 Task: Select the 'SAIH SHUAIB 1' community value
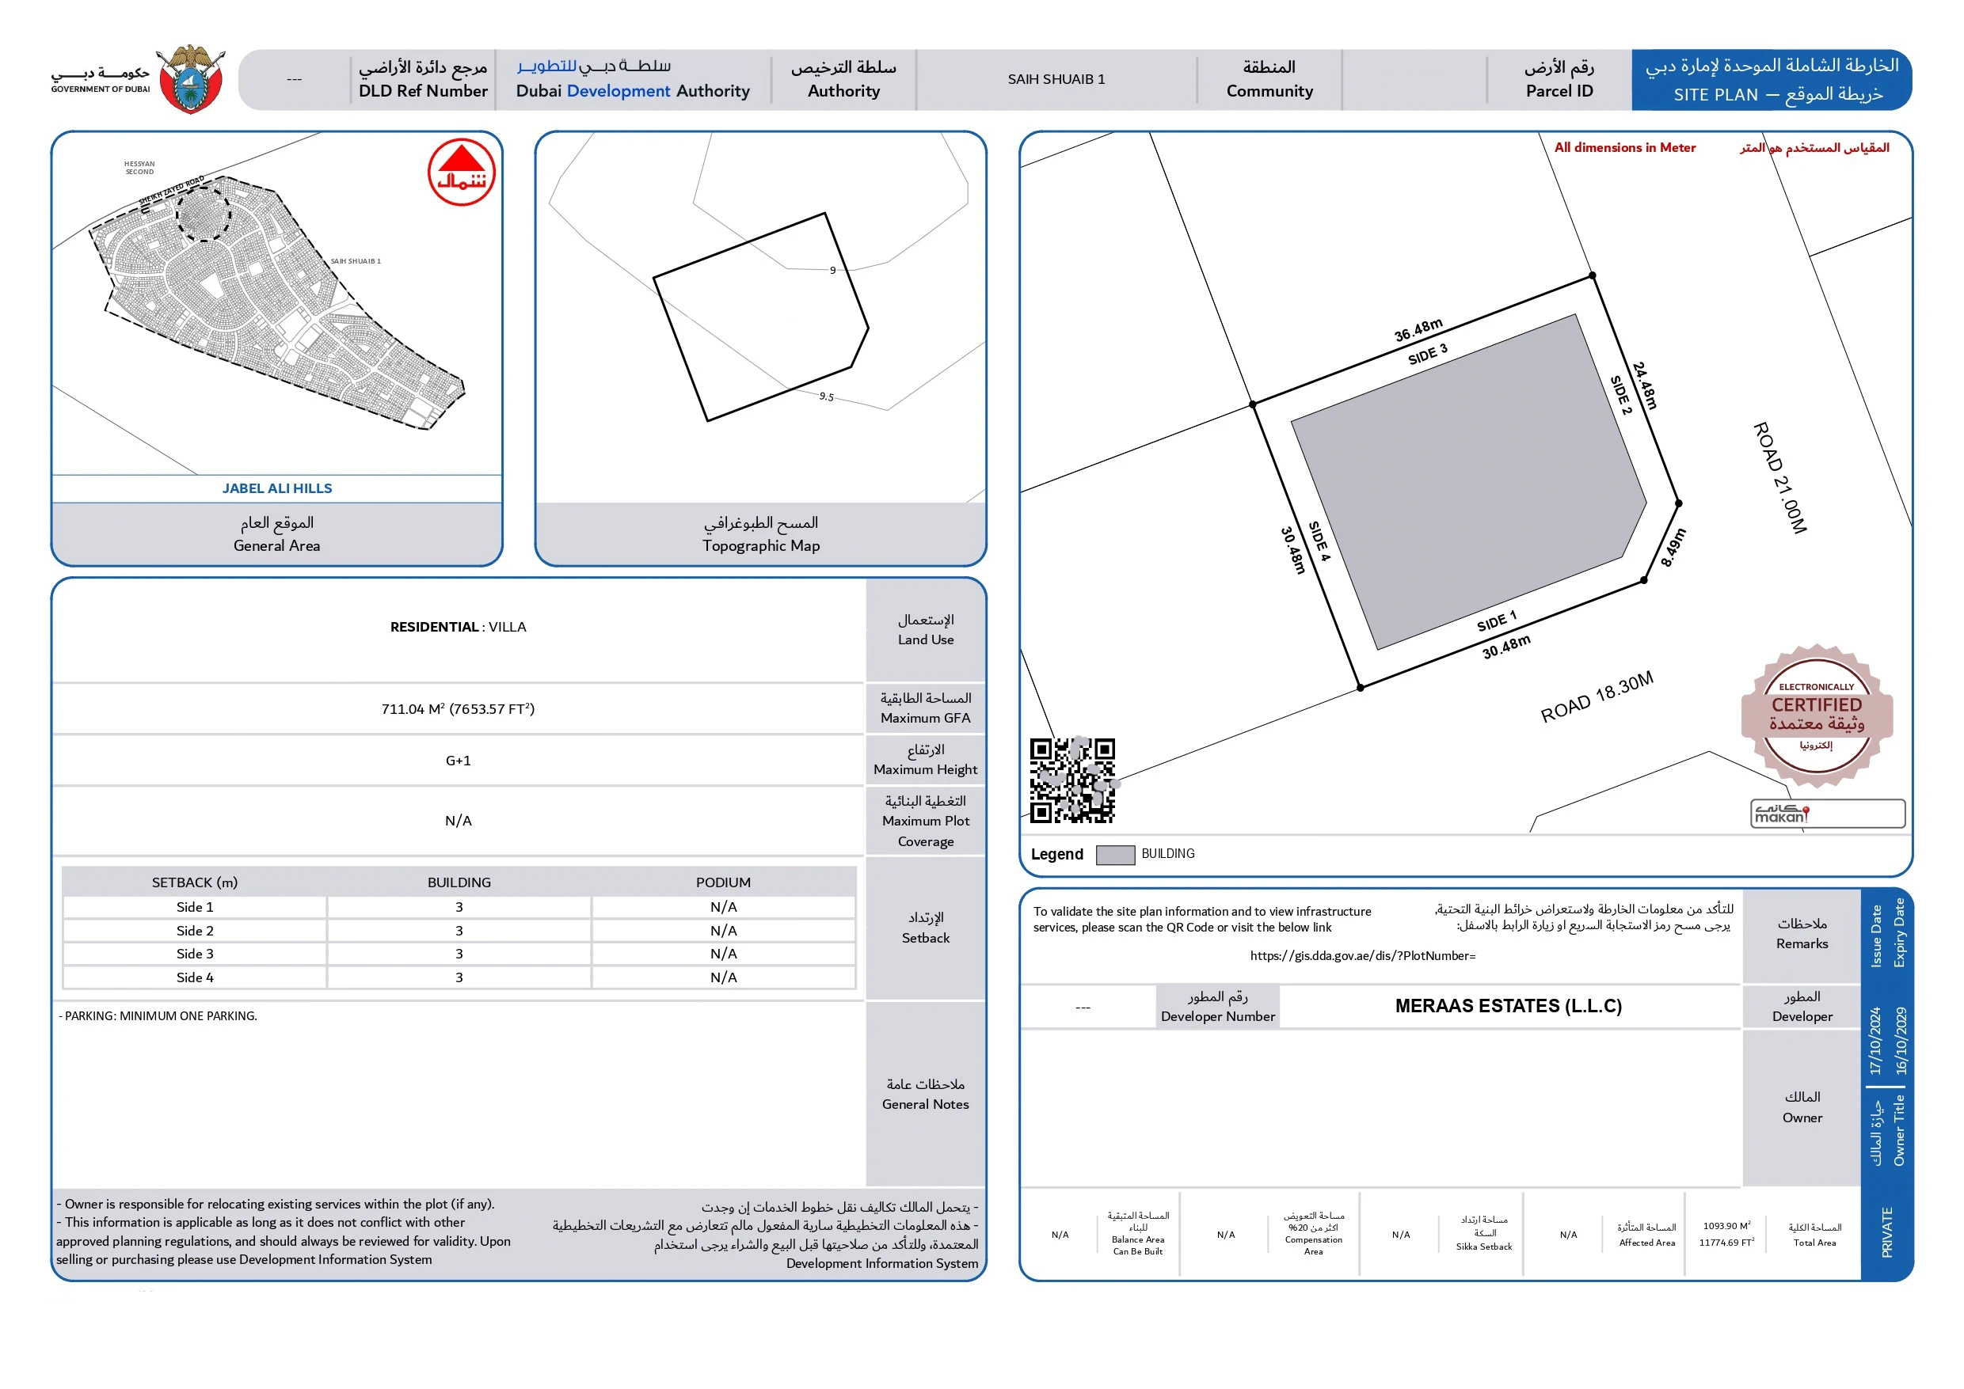coord(1056,78)
